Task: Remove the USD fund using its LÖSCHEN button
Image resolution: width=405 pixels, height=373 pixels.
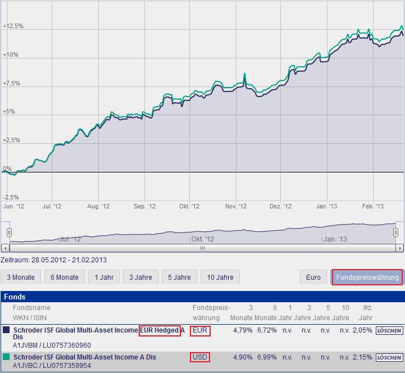Action: coord(389,358)
